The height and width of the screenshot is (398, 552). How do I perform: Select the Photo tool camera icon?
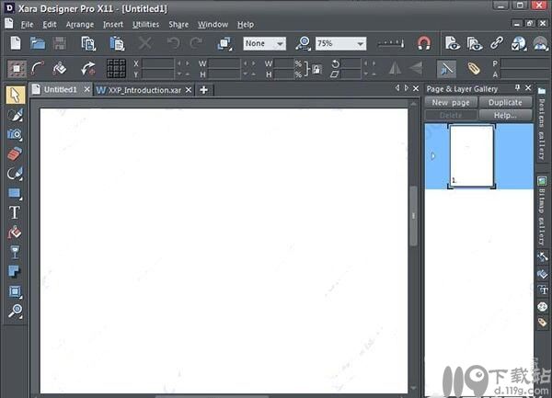click(x=15, y=134)
